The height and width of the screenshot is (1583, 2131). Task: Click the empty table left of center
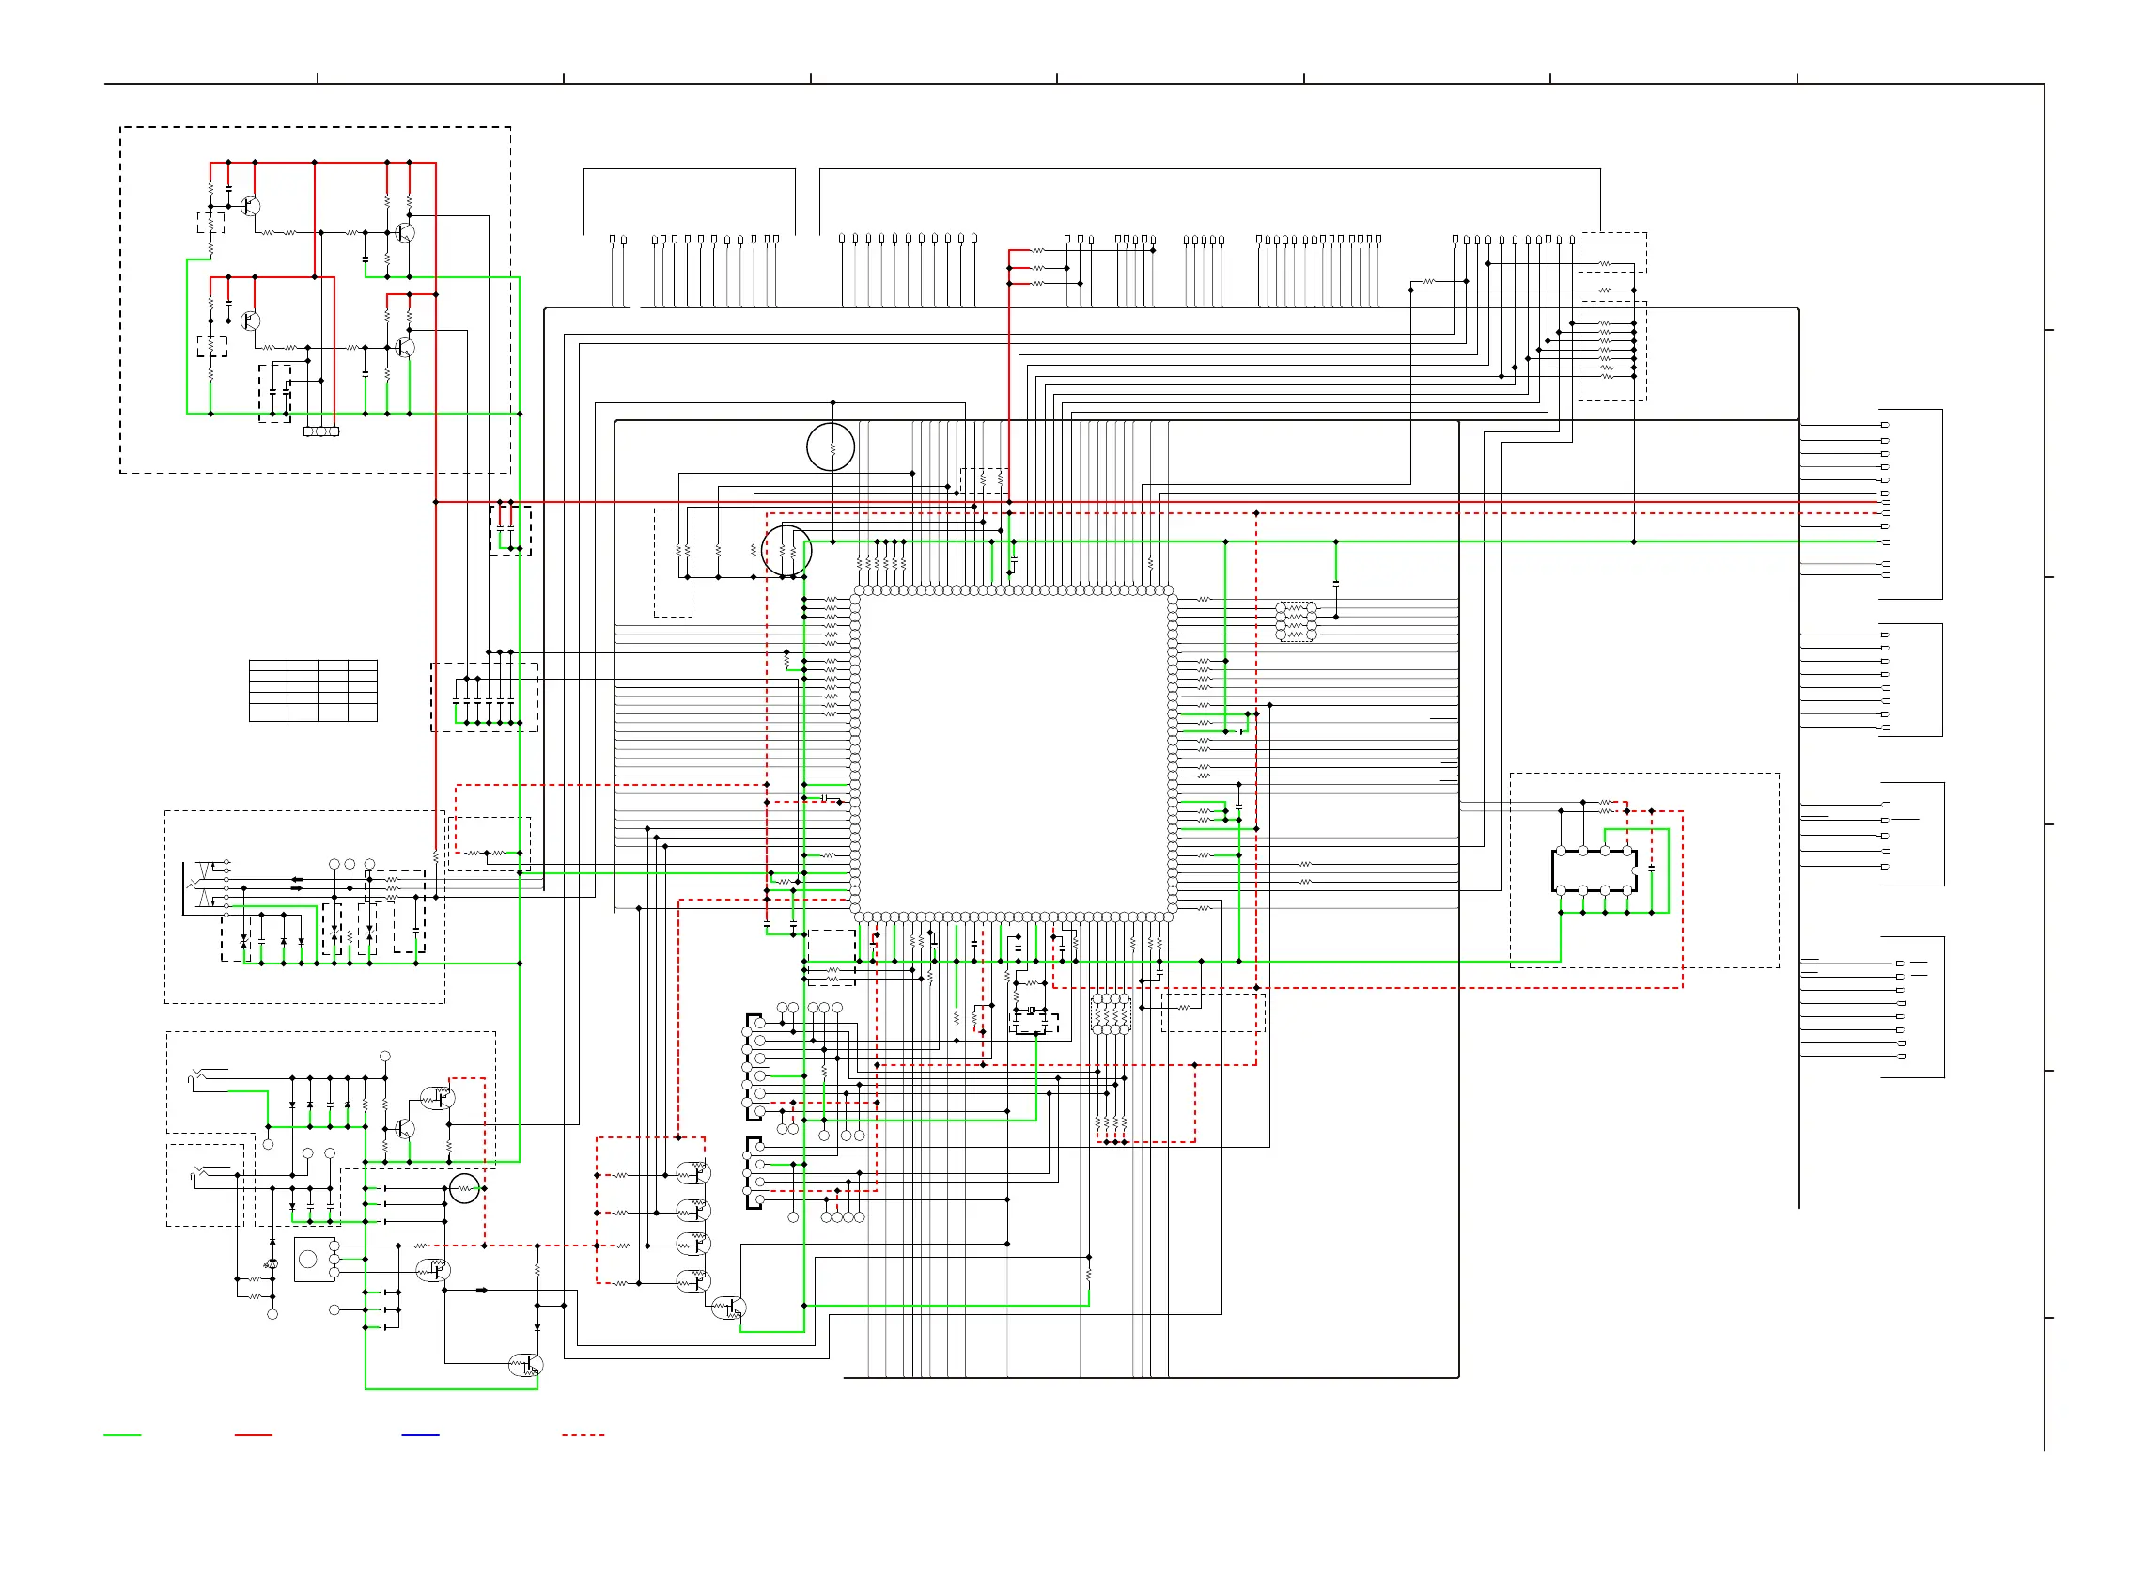coord(313,691)
